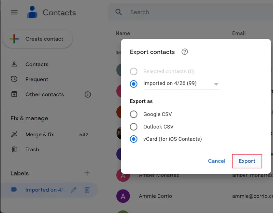Open the hamburger main menu
Screen dimensions: 273x213
click(x=14, y=12)
